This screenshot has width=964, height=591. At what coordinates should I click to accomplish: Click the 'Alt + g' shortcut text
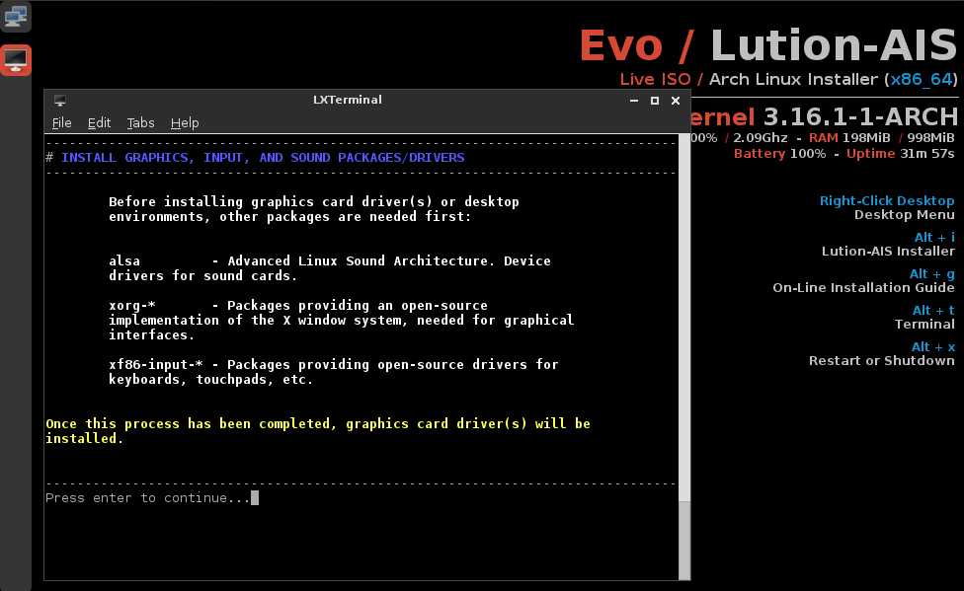pos(932,274)
